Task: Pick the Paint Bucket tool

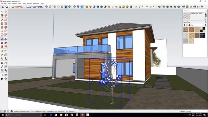Action: [2, 16]
